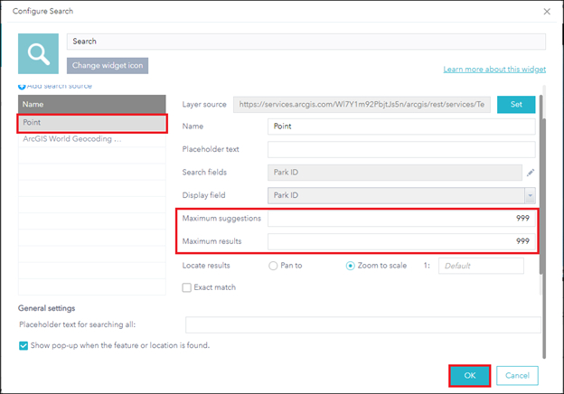This screenshot has height=394, width=564.
Task: Open Learn more about this widget link
Action: (x=494, y=69)
